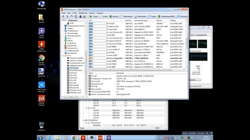Select the CPU Hash benchmark
The image size is (250, 140).
pos(73,78)
